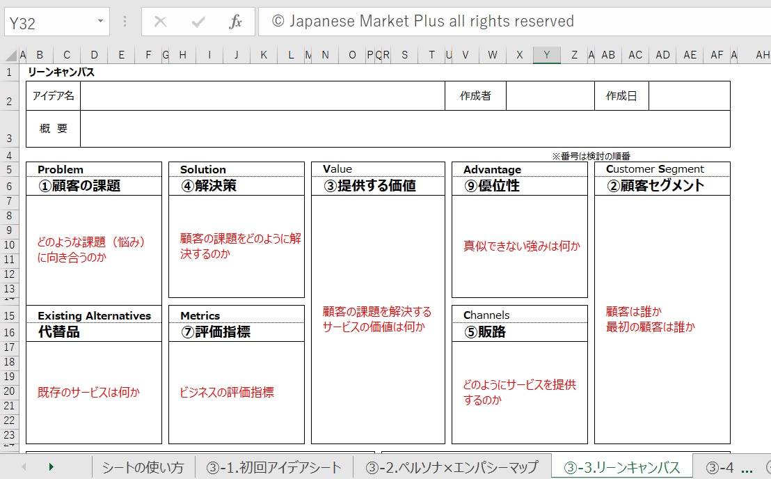This screenshot has width=771, height=479.
Task: Click the ②顧客セグメント heading
Action: [655, 185]
